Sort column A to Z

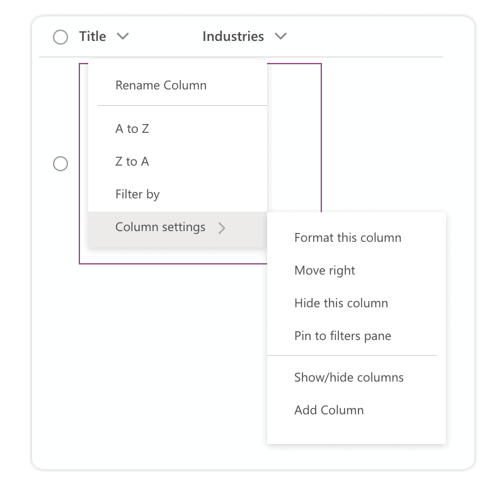[132, 128]
